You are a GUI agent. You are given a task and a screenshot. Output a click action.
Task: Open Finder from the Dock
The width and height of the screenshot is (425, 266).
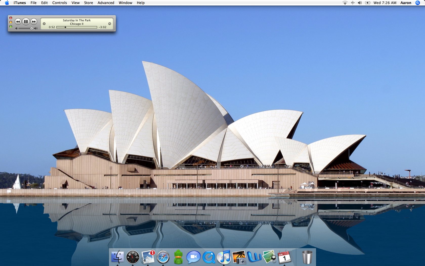tap(118, 257)
